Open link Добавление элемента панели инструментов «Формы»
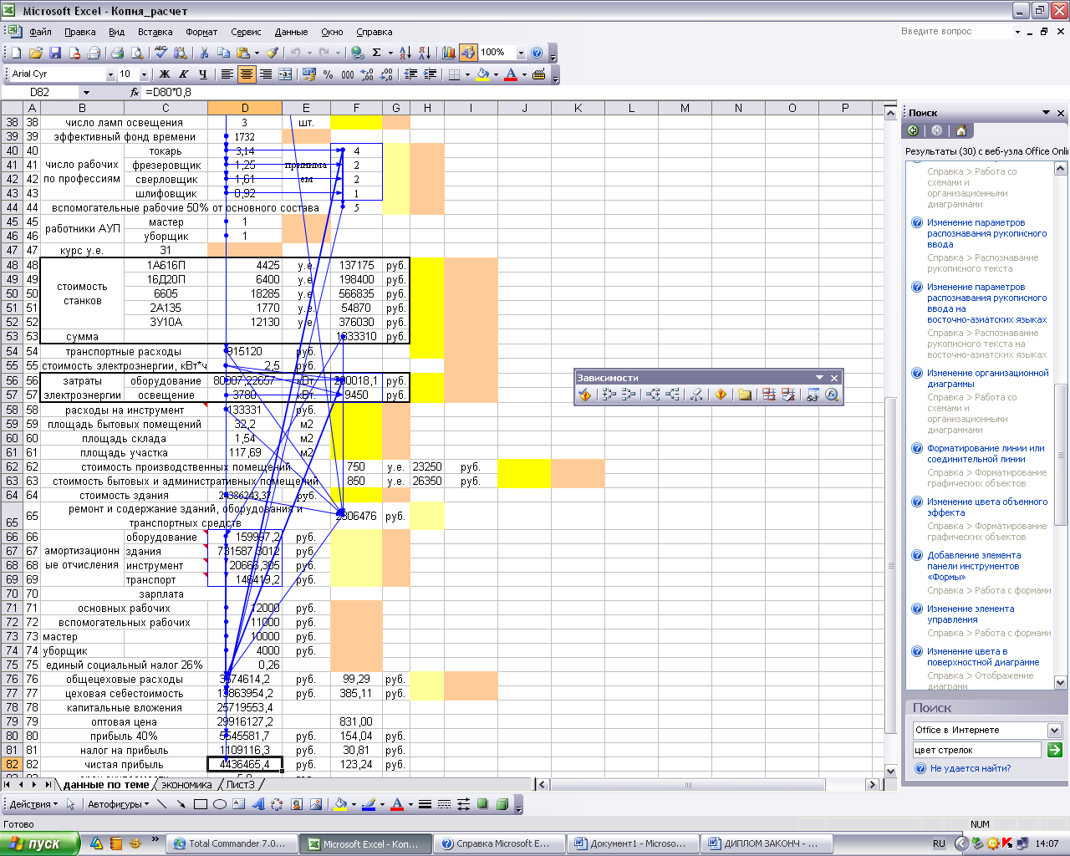 pyautogui.click(x=974, y=566)
